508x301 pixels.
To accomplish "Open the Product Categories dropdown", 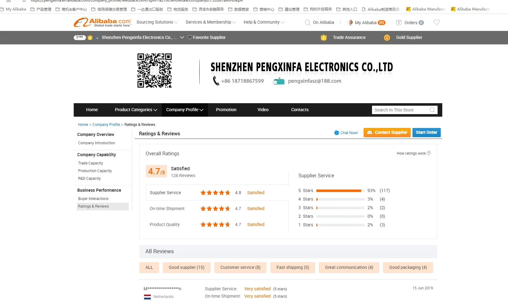I will (136, 110).
